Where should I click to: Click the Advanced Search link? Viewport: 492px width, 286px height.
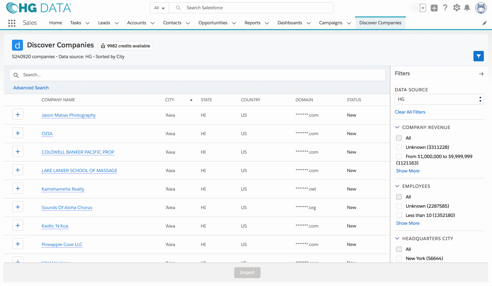coord(31,88)
